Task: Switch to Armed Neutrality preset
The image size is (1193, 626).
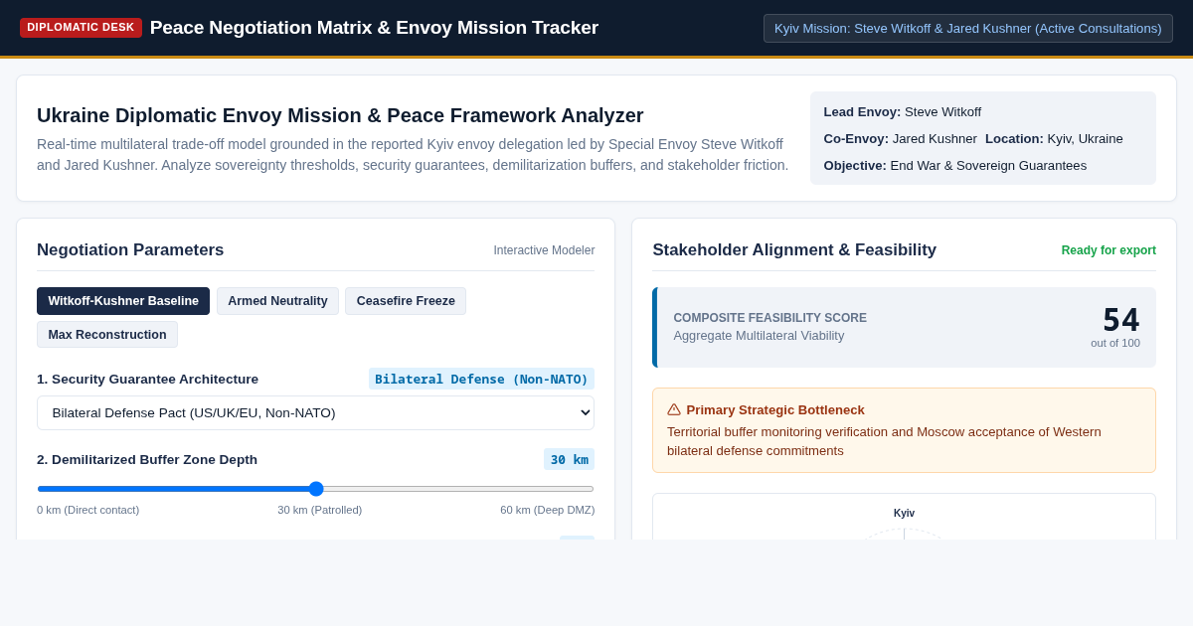Action: (277, 301)
